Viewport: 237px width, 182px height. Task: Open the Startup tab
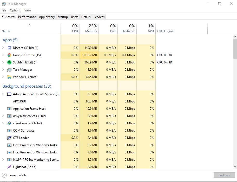(x=63, y=17)
